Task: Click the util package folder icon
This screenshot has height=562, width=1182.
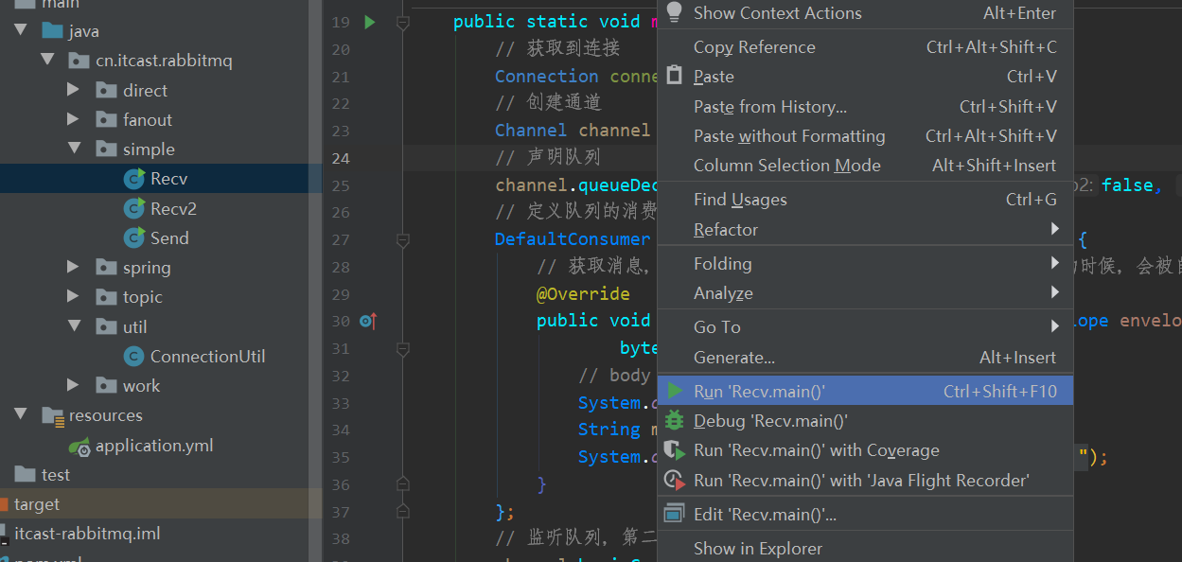Action: point(106,327)
